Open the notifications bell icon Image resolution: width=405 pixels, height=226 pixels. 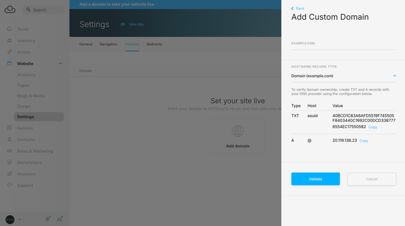pos(48,219)
